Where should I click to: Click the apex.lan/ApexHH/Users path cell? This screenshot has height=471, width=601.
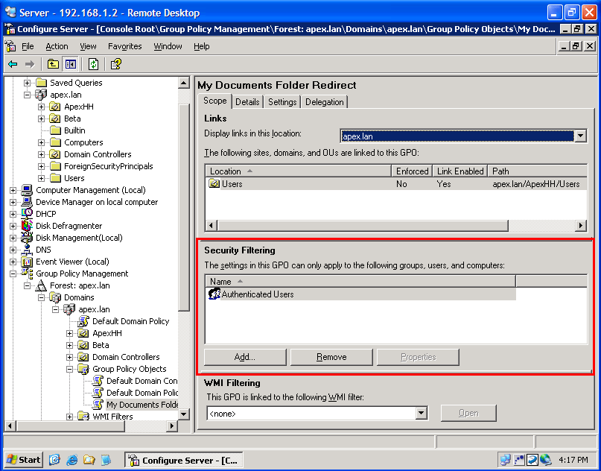(x=536, y=184)
